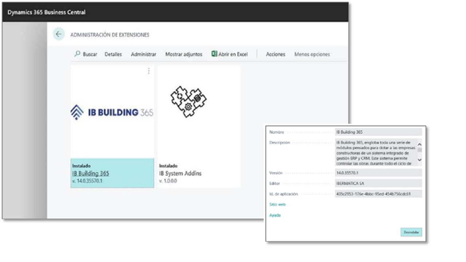Open the Administrar menu
This screenshot has height=262, width=466.
pyautogui.click(x=143, y=54)
